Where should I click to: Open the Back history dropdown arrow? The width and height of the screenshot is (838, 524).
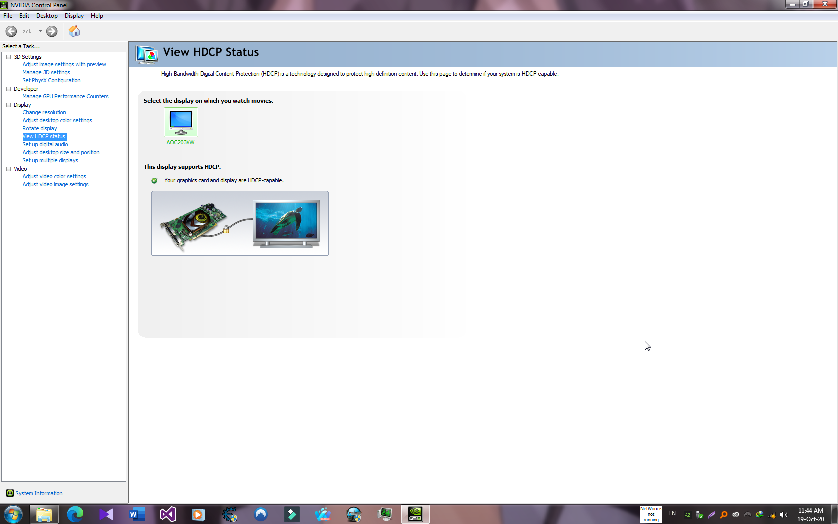(x=40, y=31)
